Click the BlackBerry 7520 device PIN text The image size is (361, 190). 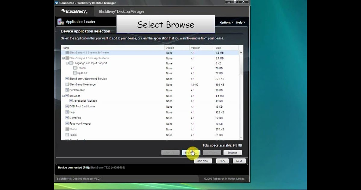108,167
